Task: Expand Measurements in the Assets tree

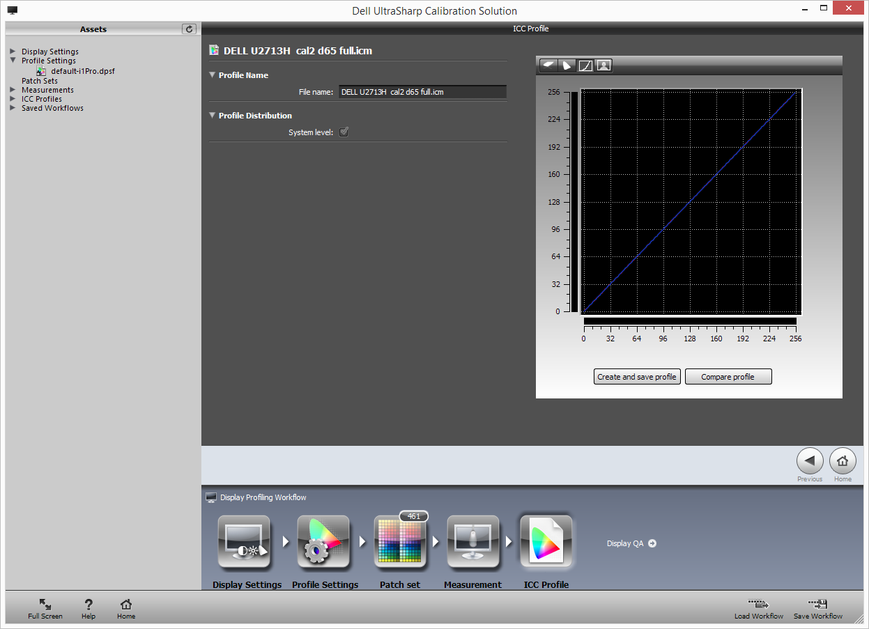Action: (13, 90)
